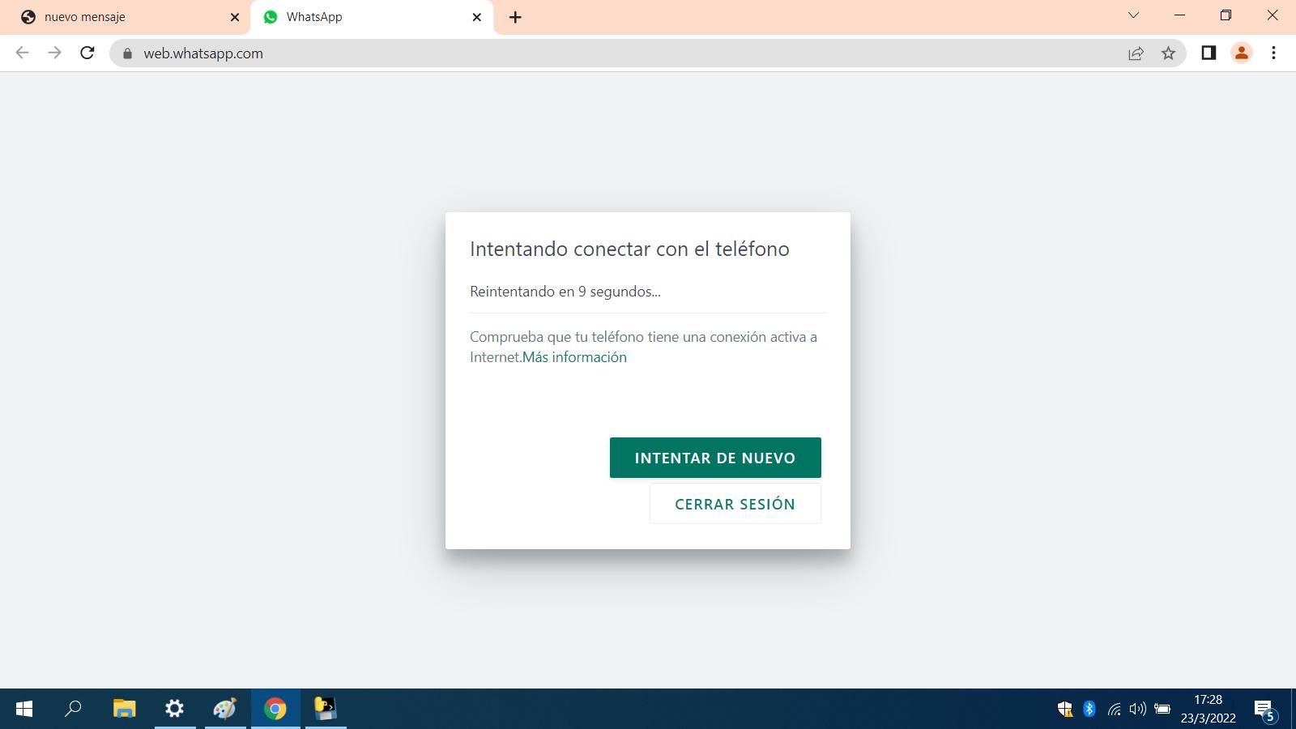The image size is (1296, 729).
Task: Go back to previous page
Action: [22, 53]
